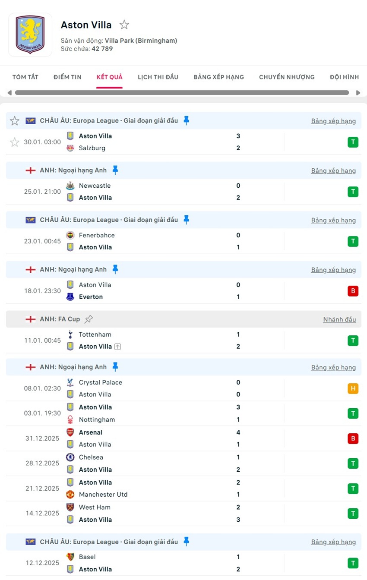Click the Tottenham club logo
This screenshot has width=367, height=580.
click(70, 334)
